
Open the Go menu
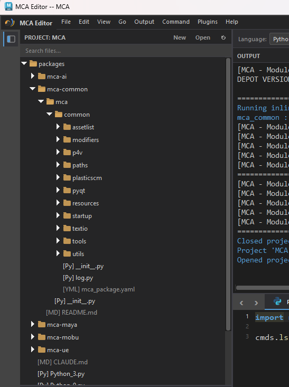click(122, 22)
